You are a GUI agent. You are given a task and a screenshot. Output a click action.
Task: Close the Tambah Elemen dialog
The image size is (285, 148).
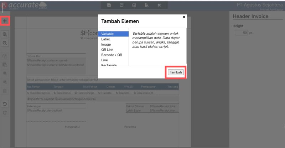coord(184,17)
